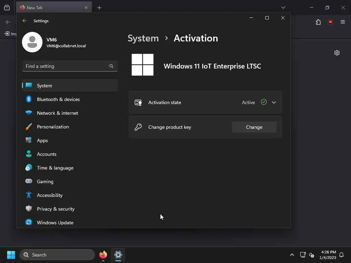This screenshot has height=263, width=351.
Task: Click the Active status text
Action: tap(248, 102)
